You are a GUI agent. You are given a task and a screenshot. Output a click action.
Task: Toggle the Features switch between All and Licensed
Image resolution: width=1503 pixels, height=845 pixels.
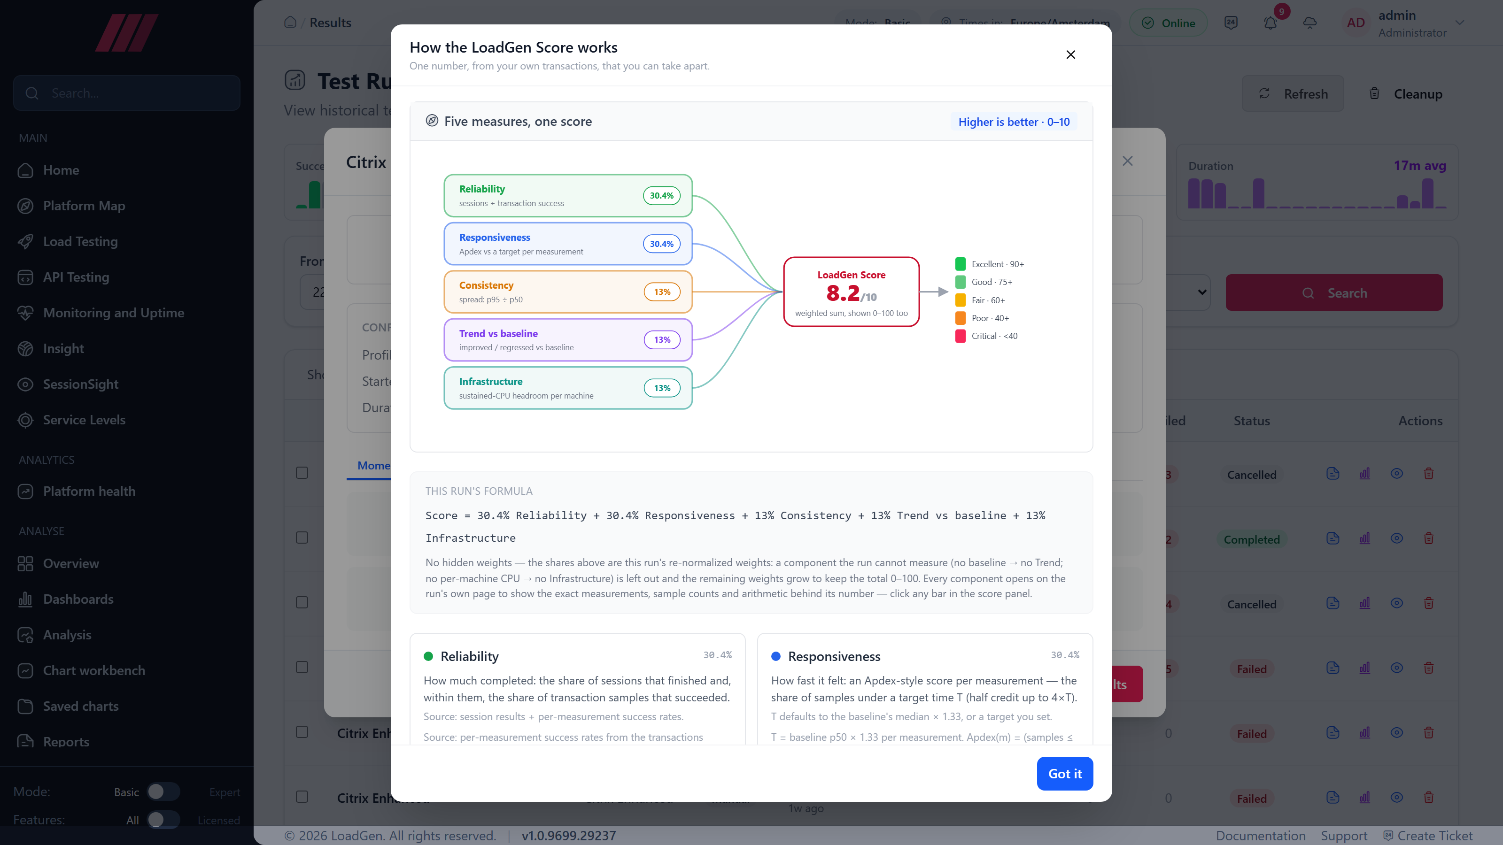(163, 820)
